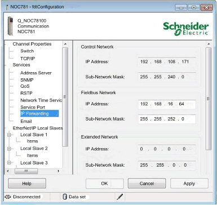Click Fieldbus Network Sub-Network Mask field
Image resolution: width=217 pixels, height=205 pixels.
click(x=167, y=119)
